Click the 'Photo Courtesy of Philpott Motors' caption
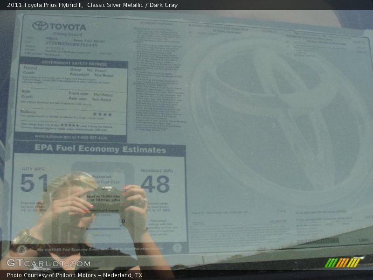The image size is (373, 280). 51,275
